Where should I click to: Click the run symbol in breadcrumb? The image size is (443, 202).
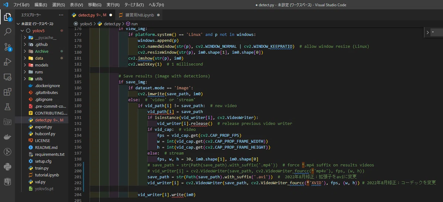coord(132,24)
